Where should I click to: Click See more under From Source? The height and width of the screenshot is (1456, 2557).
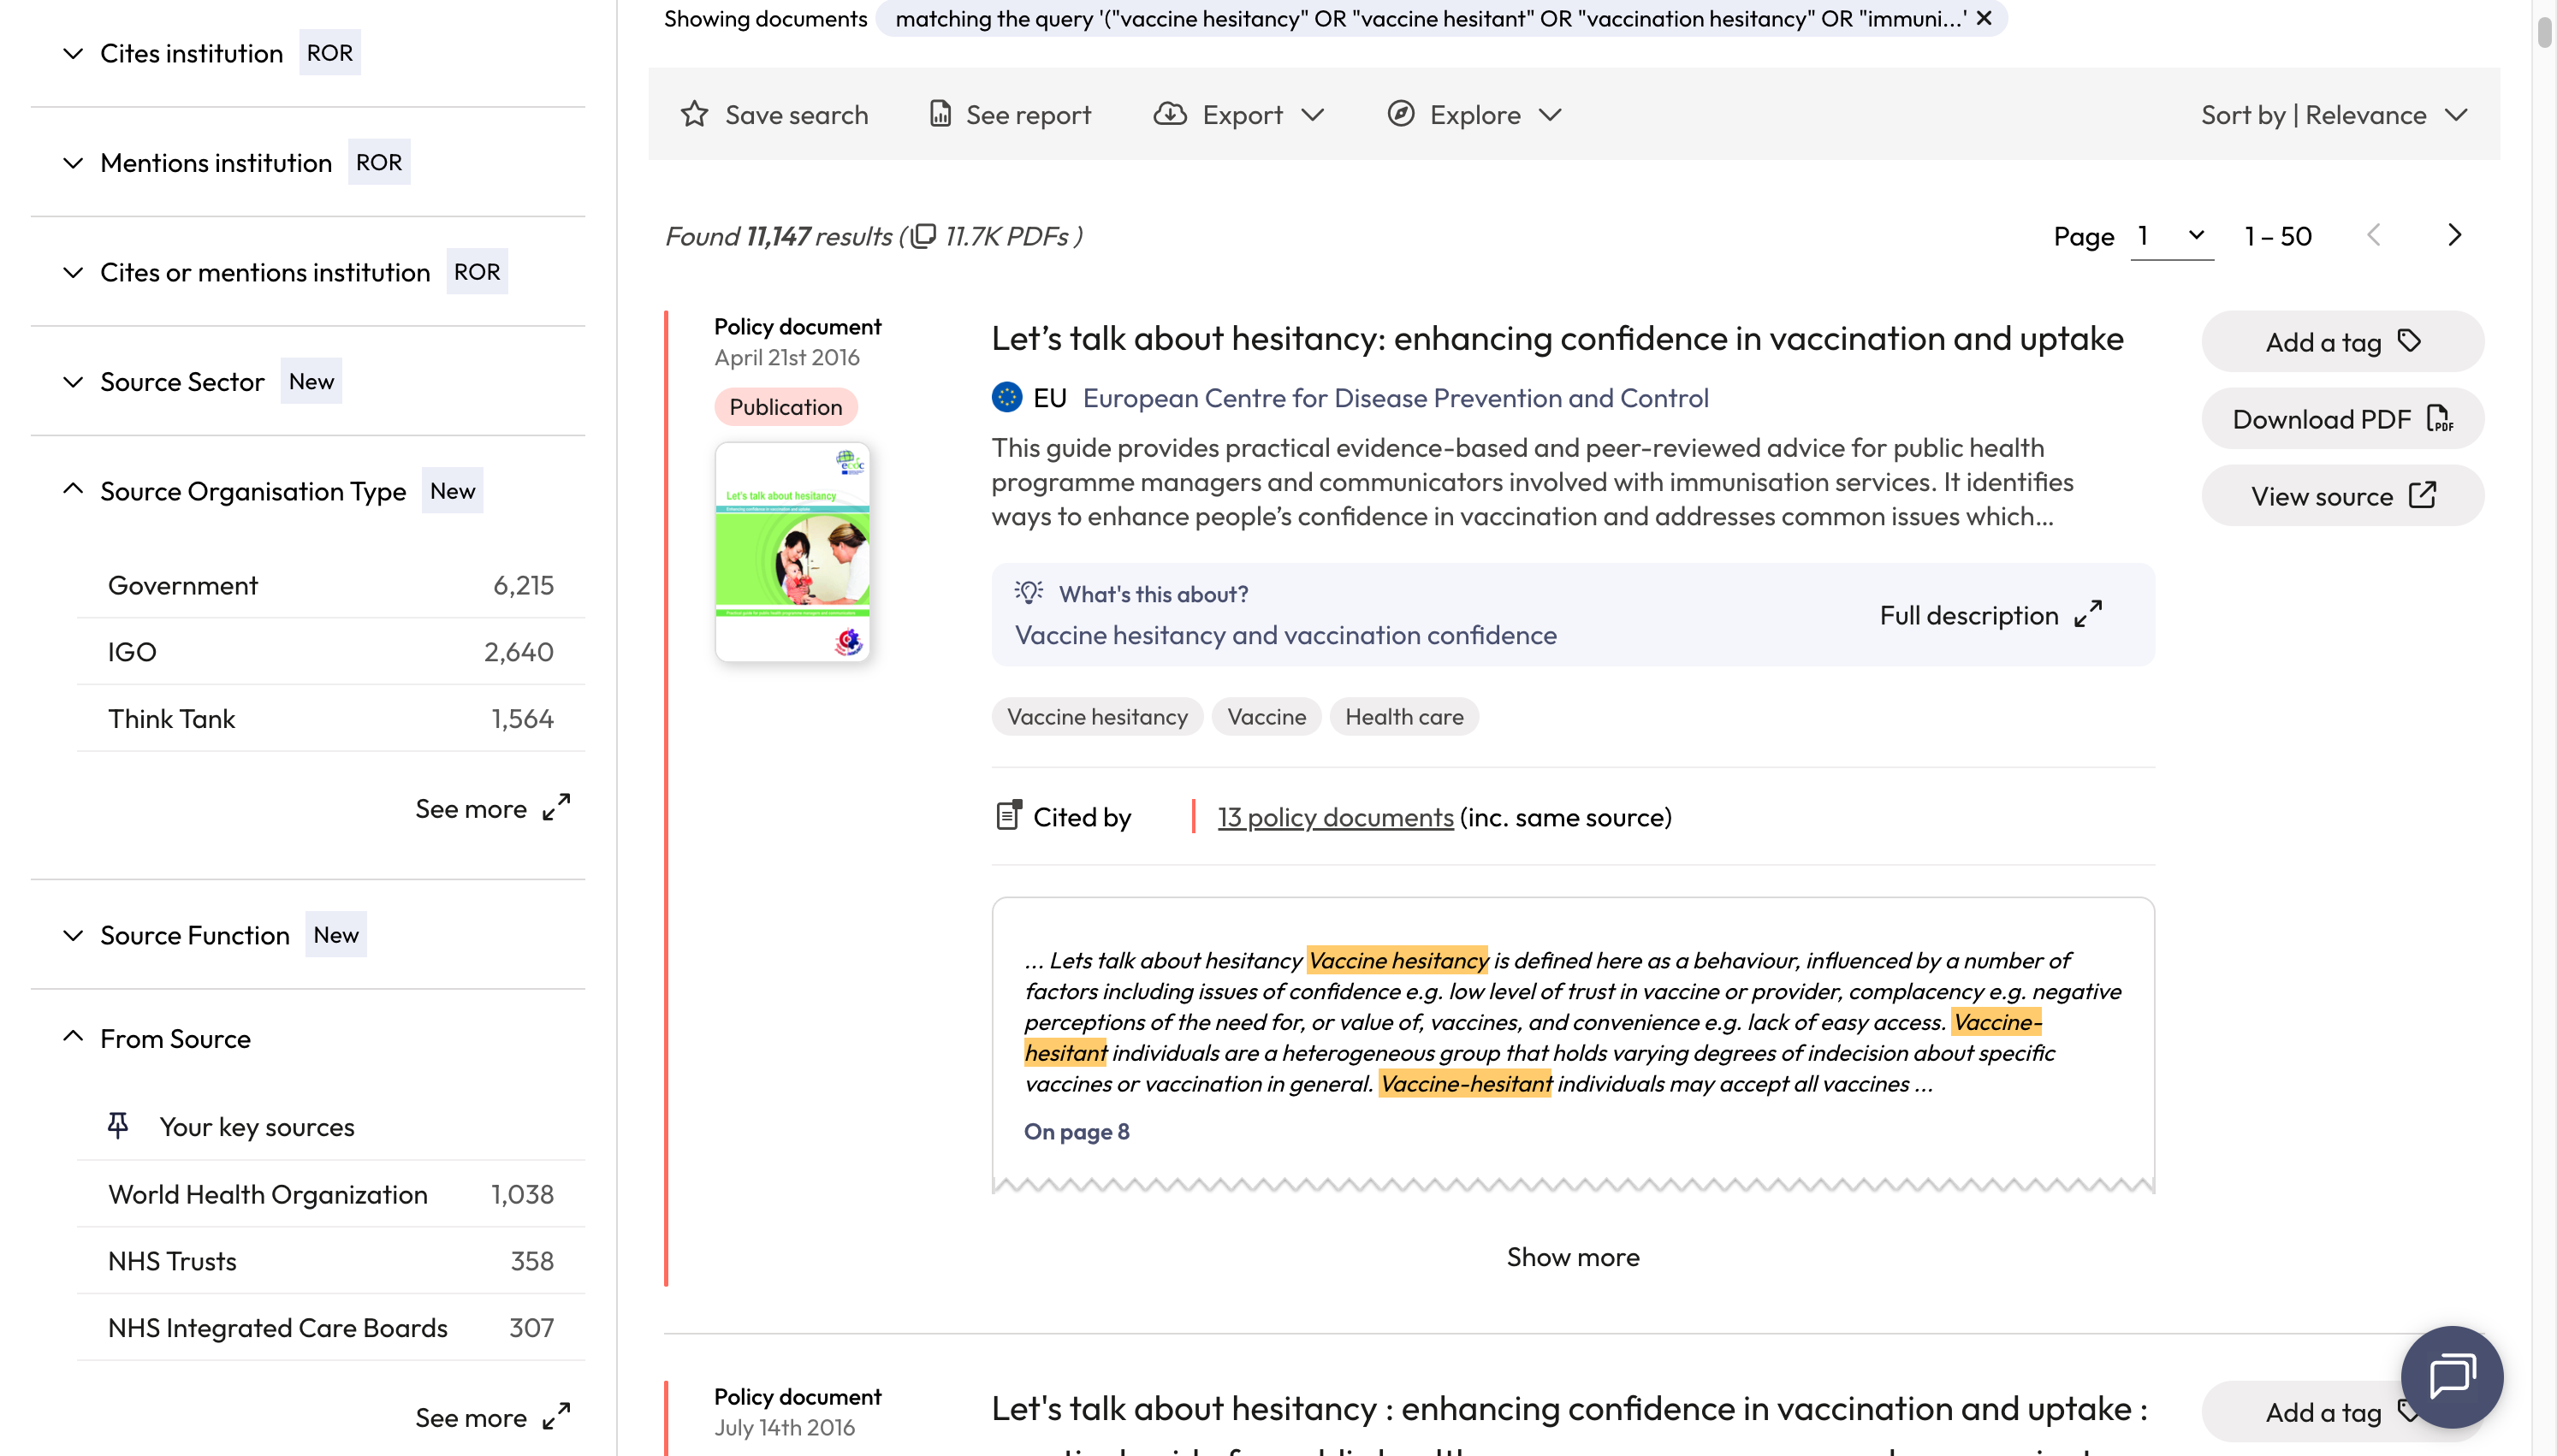[493, 1417]
